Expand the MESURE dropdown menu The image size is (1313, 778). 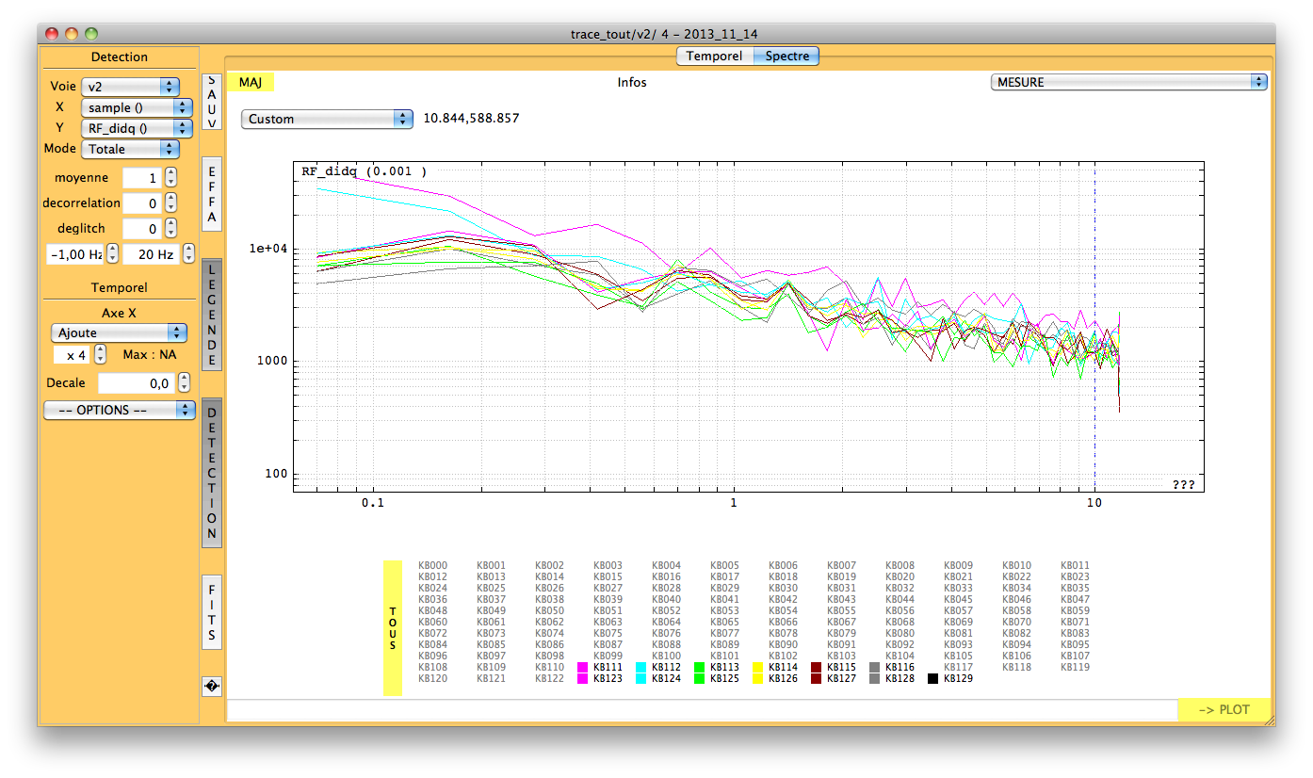(x=1128, y=82)
